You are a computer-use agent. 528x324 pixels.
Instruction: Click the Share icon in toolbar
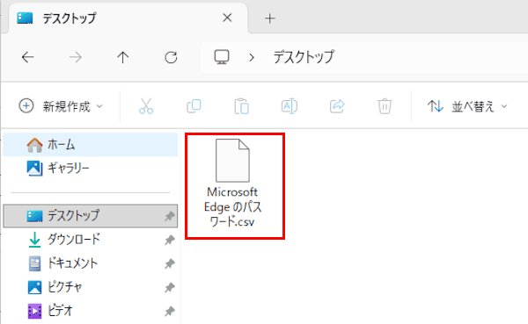coord(337,106)
